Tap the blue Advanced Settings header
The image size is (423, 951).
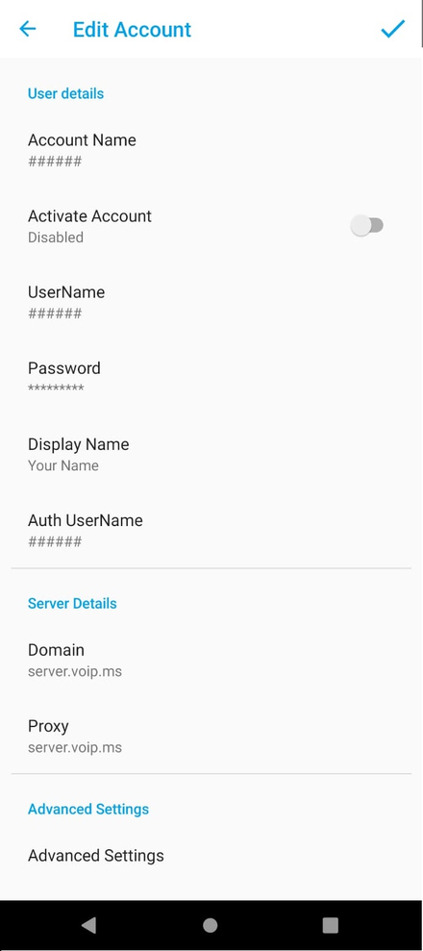88,809
